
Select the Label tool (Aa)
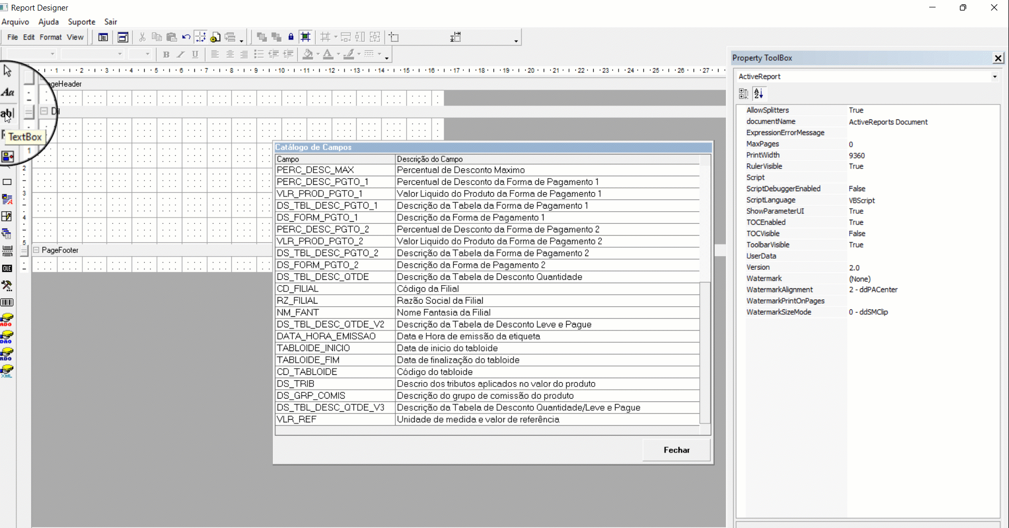(7, 92)
